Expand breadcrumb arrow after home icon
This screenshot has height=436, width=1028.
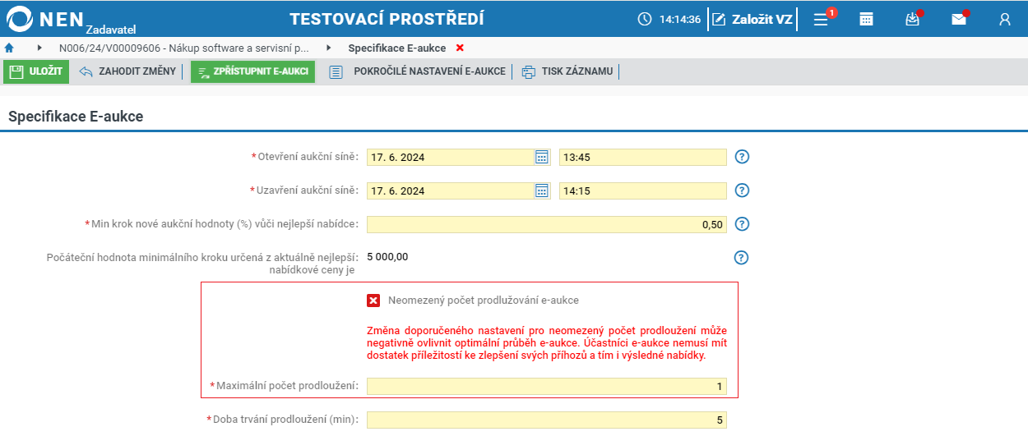[x=39, y=48]
